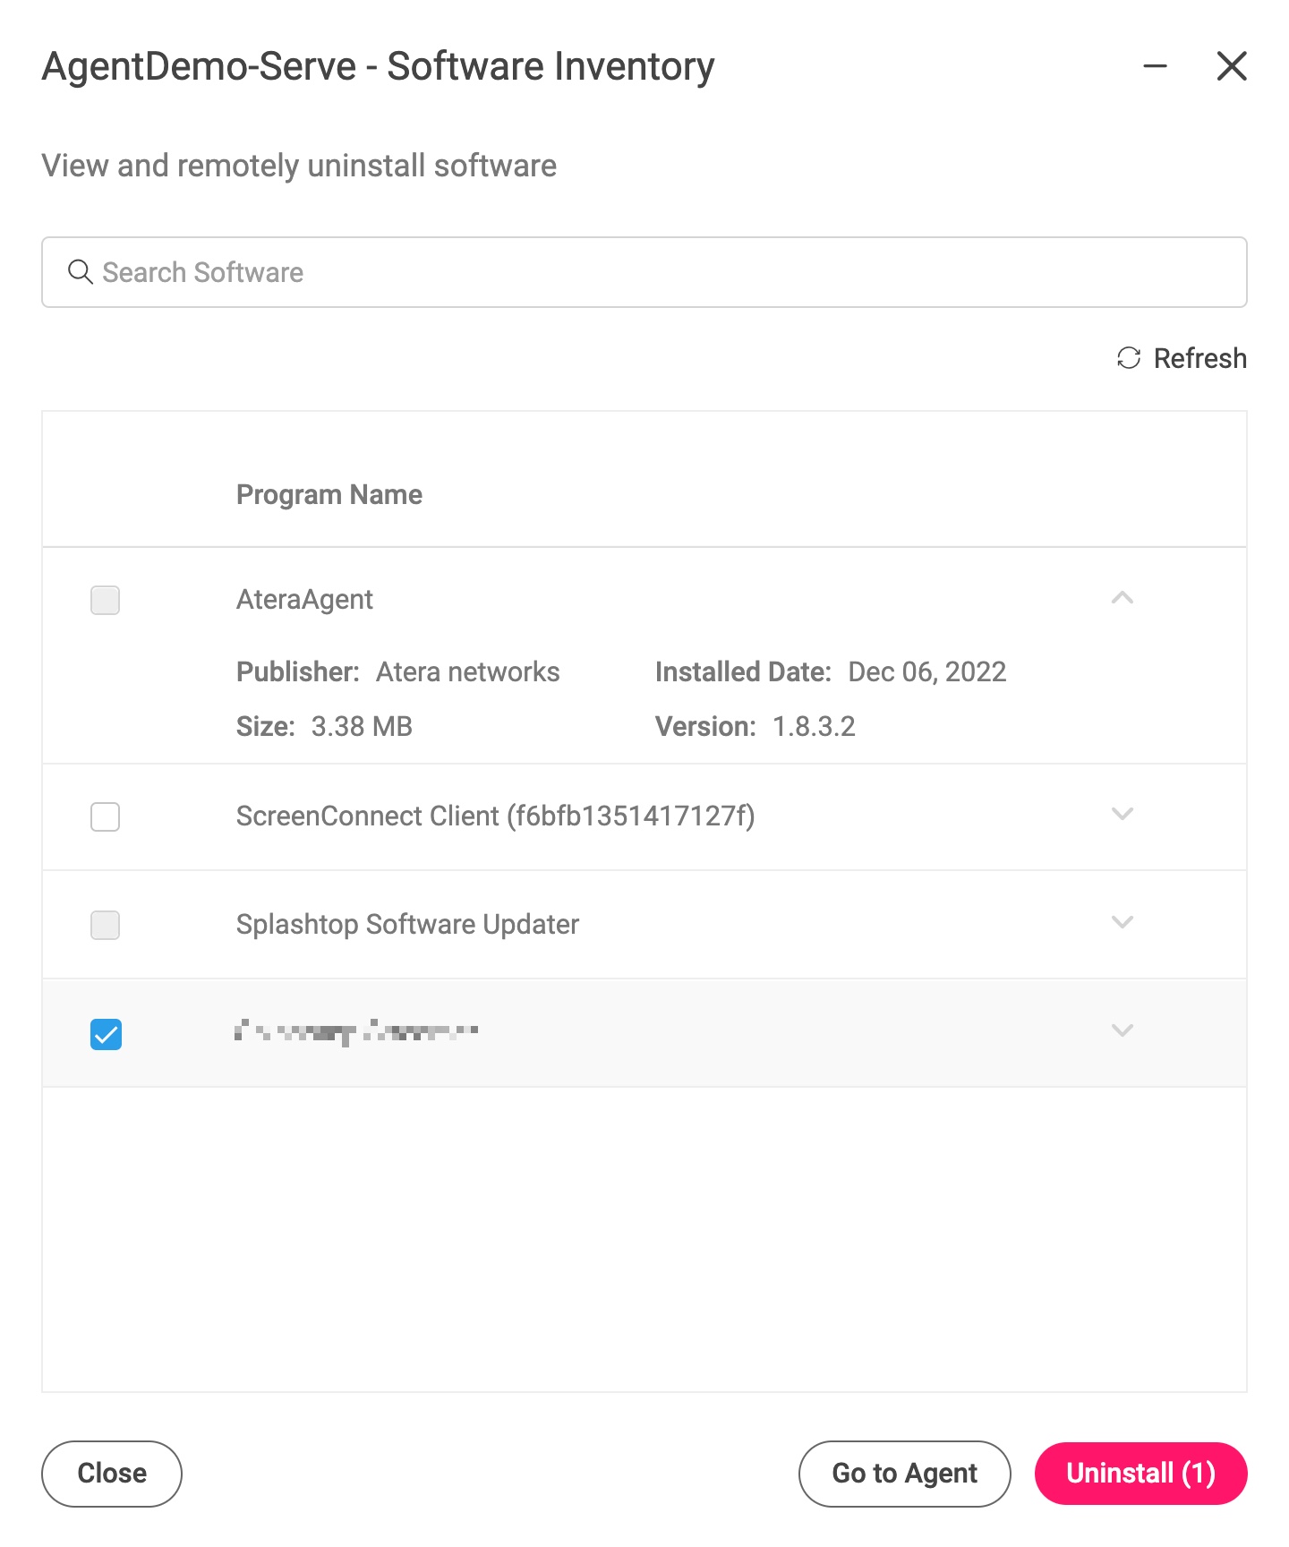Minimize the Software Inventory dialog
This screenshot has width=1289, height=1547.
tap(1156, 65)
